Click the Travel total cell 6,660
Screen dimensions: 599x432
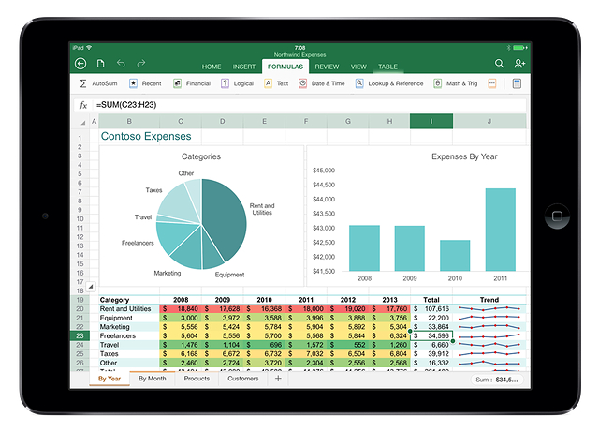coord(431,345)
